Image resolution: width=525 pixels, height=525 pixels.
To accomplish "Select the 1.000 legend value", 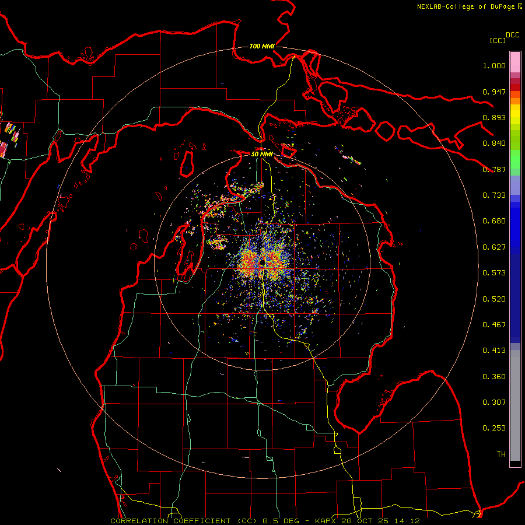I will tap(494, 65).
